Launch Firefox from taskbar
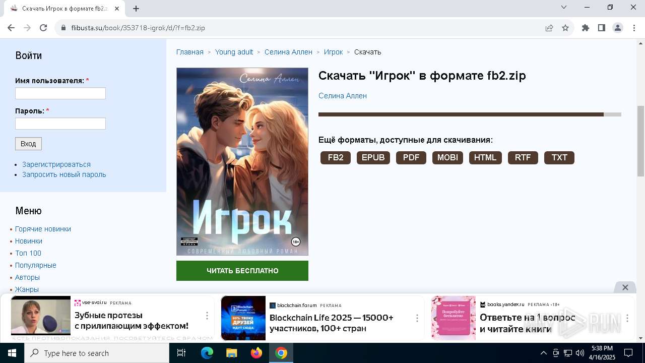645x363 pixels. [256, 353]
